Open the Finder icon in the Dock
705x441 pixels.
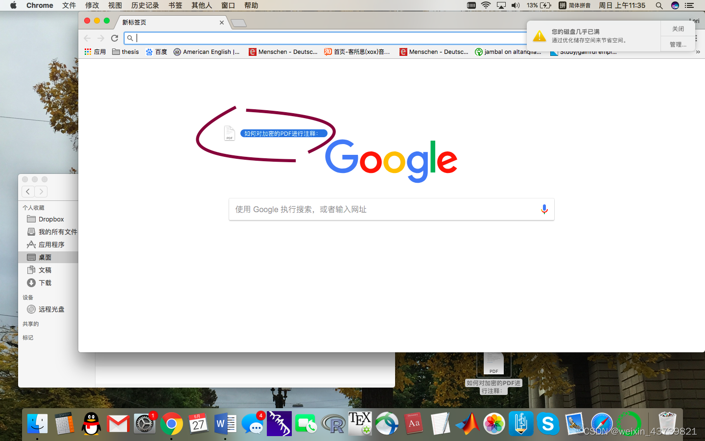coord(37,424)
